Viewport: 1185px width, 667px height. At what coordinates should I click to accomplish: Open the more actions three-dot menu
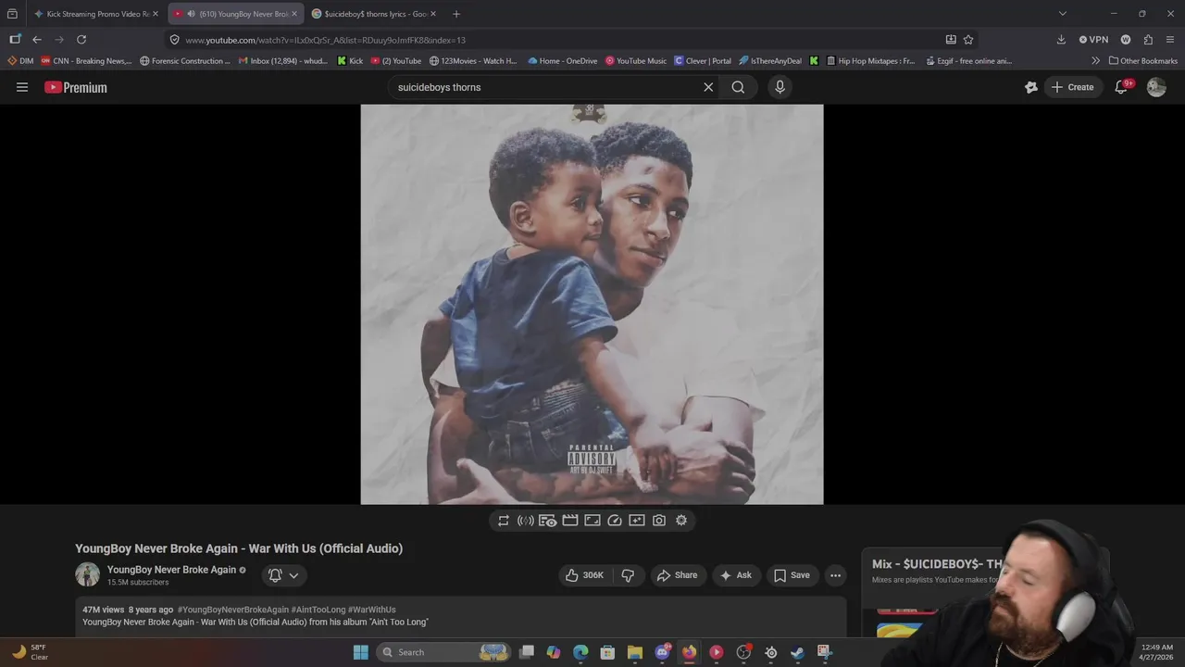pyautogui.click(x=835, y=575)
